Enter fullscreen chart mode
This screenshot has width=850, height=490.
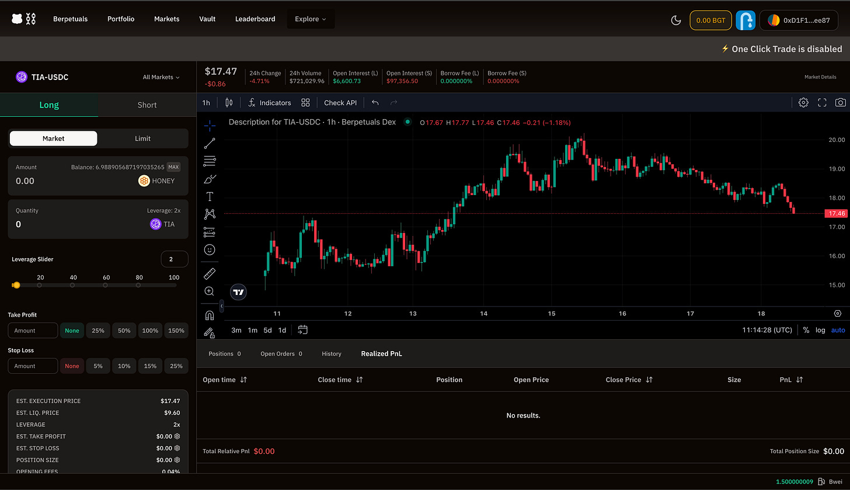coord(822,102)
